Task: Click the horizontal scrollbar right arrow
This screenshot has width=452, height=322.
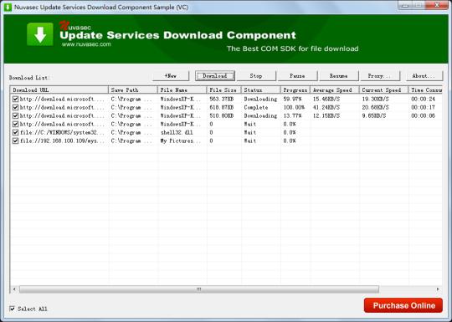Action: (x=438, y=289)
